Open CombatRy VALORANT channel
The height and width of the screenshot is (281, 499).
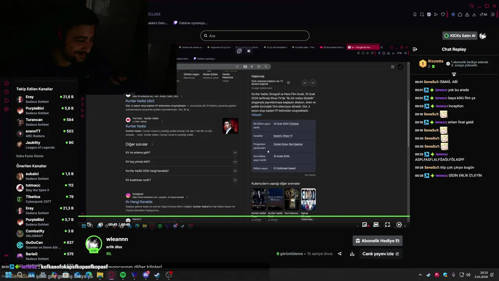[45, 233]
